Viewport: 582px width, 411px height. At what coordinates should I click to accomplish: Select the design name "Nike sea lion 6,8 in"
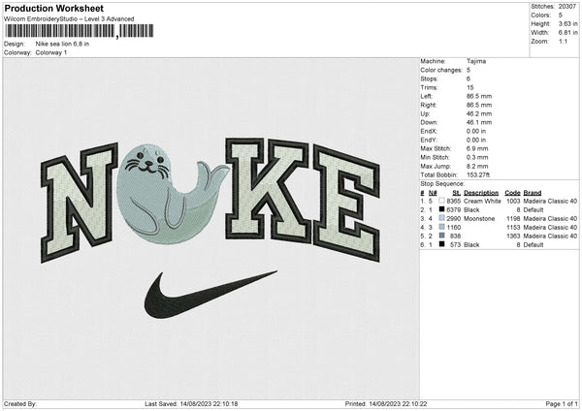click(x=62, y=44)
